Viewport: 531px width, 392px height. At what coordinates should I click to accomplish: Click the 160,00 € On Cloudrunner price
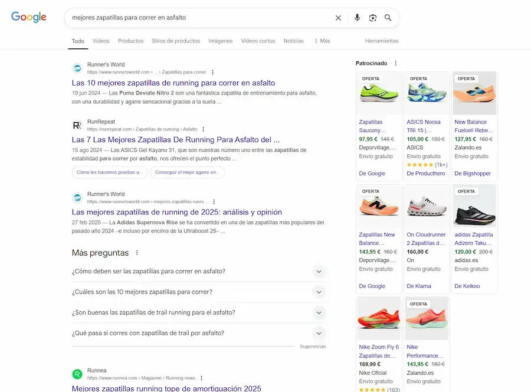click(x=417, y=252)
